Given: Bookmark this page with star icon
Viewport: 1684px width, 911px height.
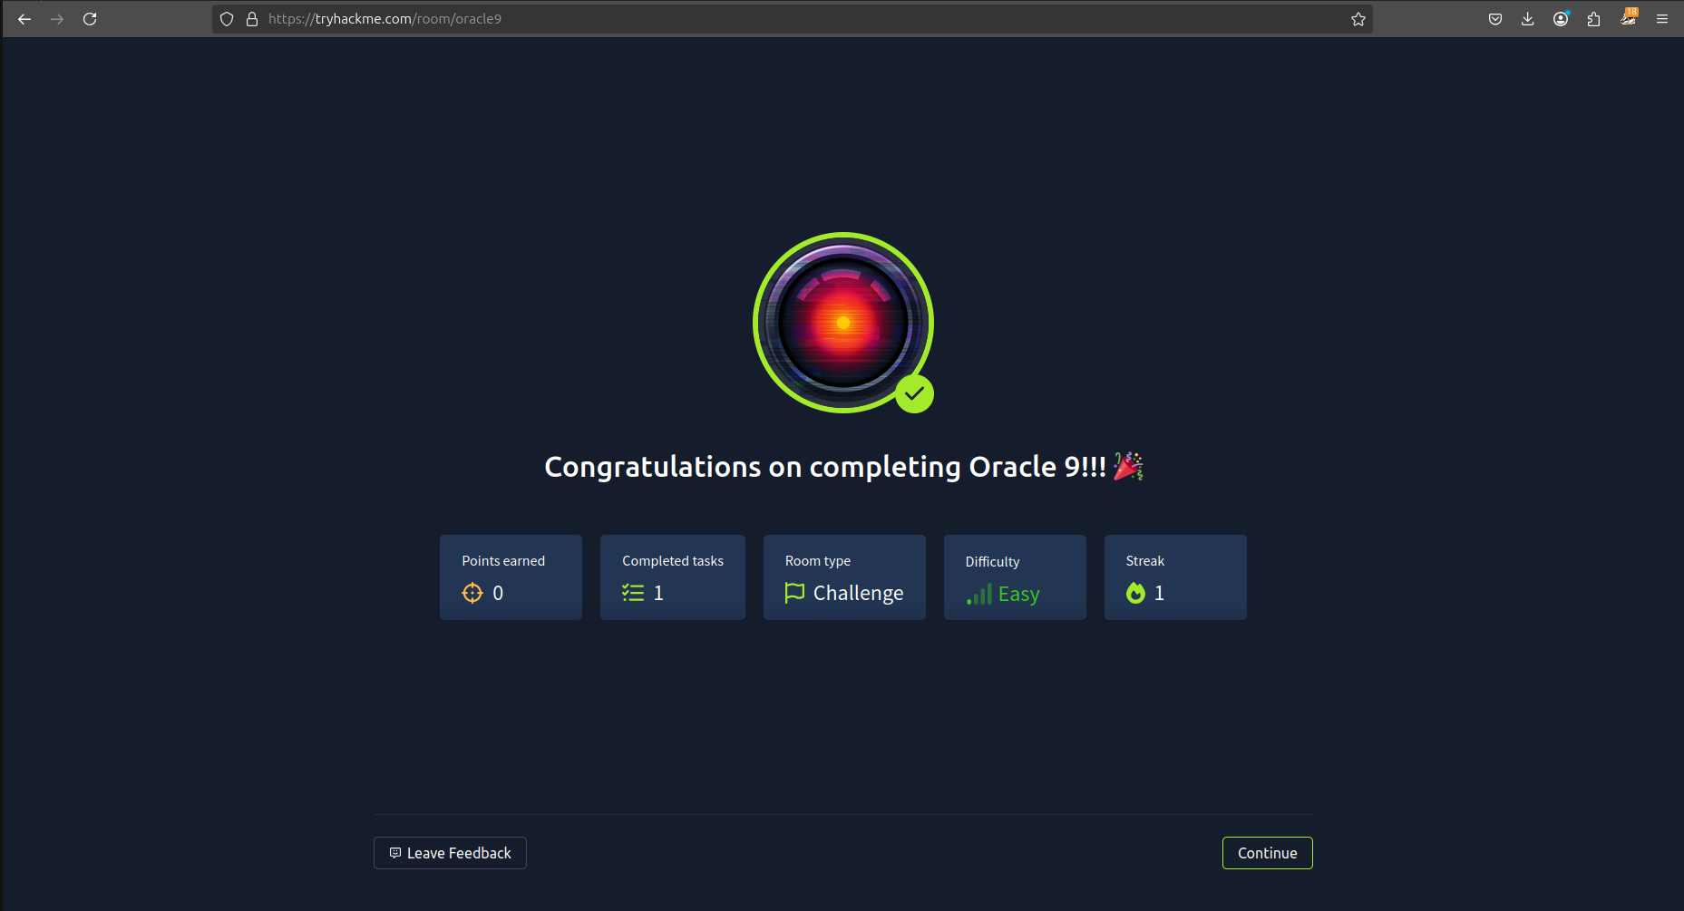Looking at the screenshot, I should [1358, 19].
